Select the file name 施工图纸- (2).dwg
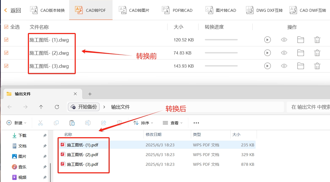330x182 pixels. [x=49, y=53]
